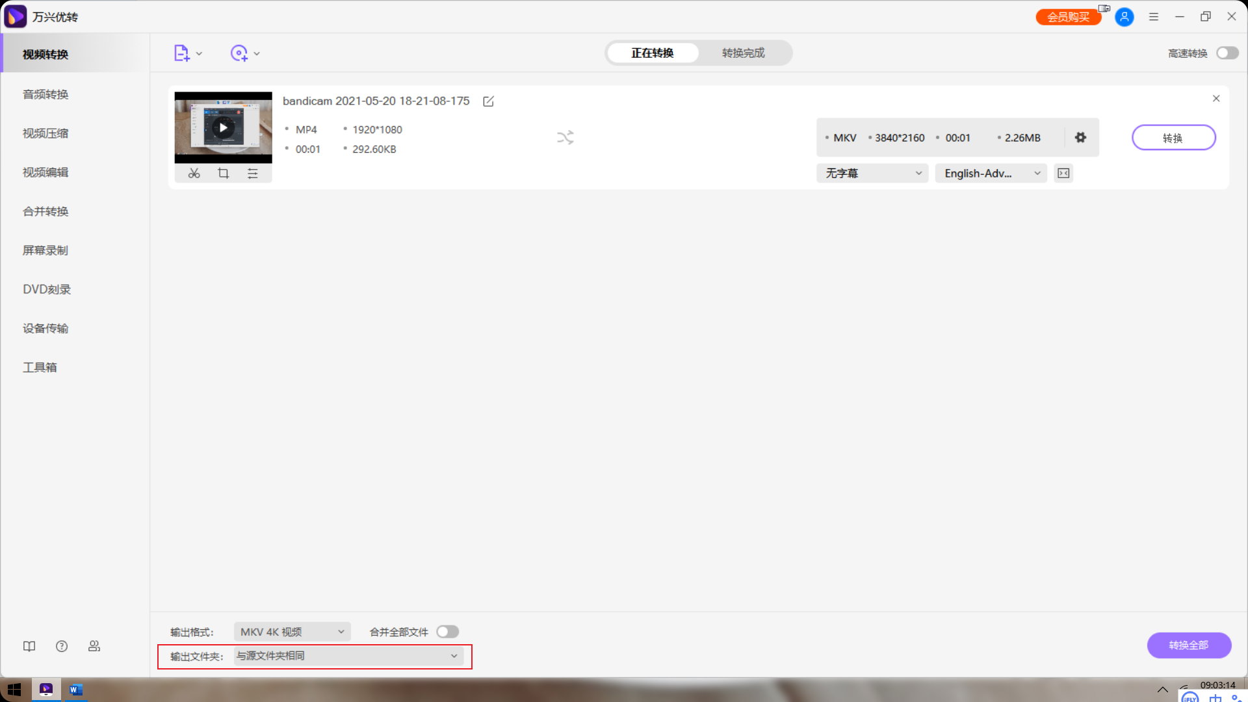
Task: Open the 输出文件夹 folder dropdown
Action: (x=348, y=656)
